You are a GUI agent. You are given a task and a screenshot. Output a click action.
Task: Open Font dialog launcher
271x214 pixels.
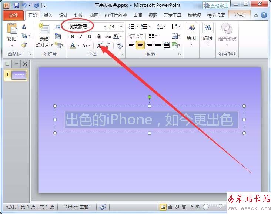122,54
